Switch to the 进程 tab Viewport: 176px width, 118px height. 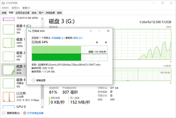coord(4,13)
